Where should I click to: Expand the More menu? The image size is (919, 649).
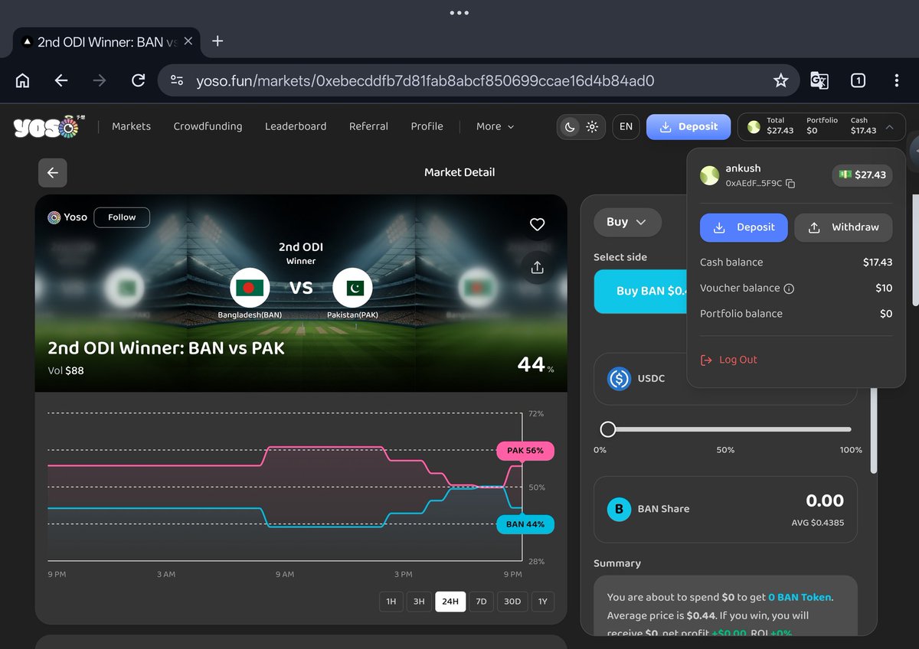coord(495,126)
